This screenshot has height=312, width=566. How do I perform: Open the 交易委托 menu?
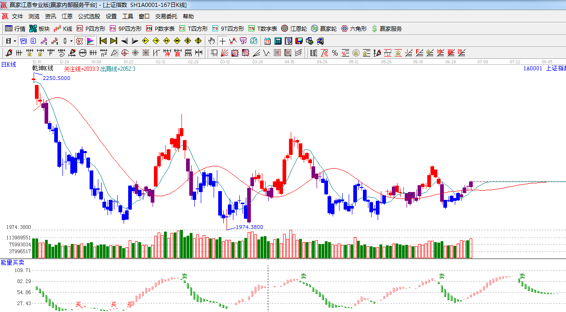click(166, 17)
